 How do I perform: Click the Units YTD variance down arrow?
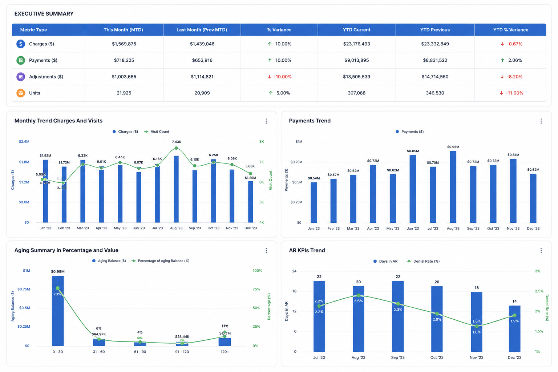pos(501,93)
